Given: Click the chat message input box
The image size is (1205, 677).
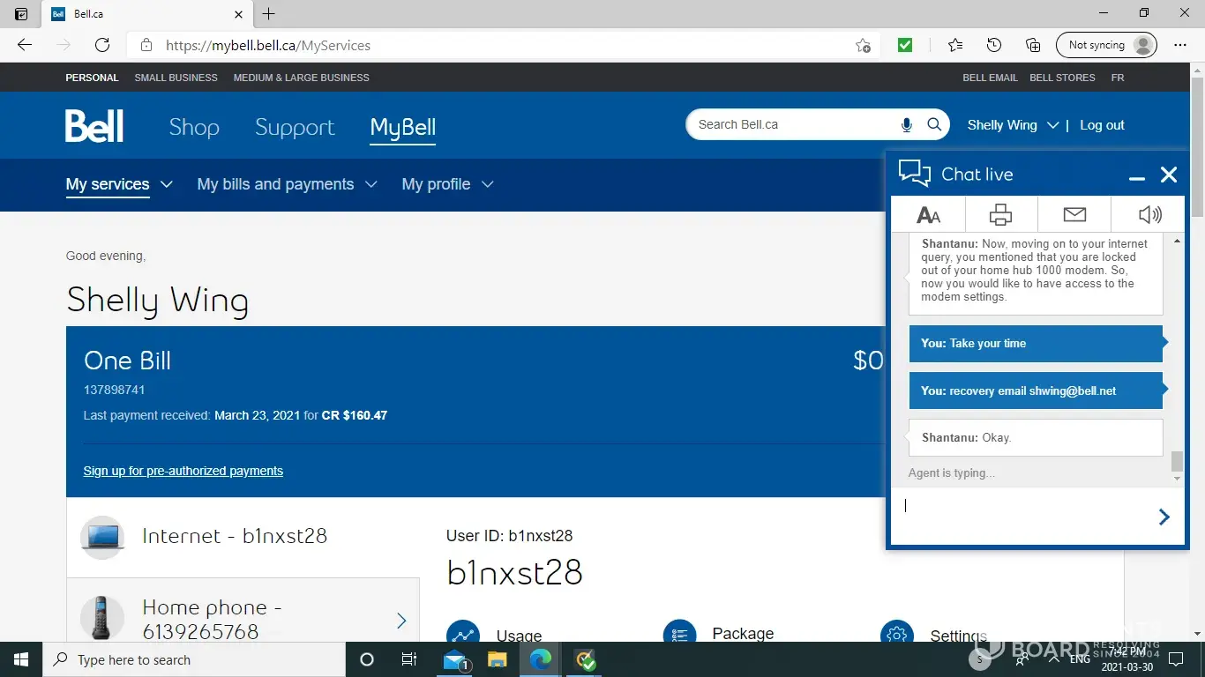Looking at the screenshot, I should pyautogui.click(x=1023, y=517).
